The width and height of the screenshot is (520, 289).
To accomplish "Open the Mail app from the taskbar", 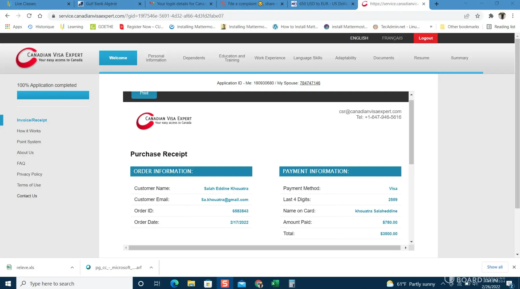I will [x=242, y=284].
